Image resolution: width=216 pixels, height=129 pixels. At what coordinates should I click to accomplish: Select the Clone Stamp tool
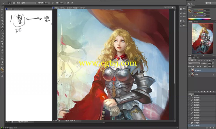point(2,33)
